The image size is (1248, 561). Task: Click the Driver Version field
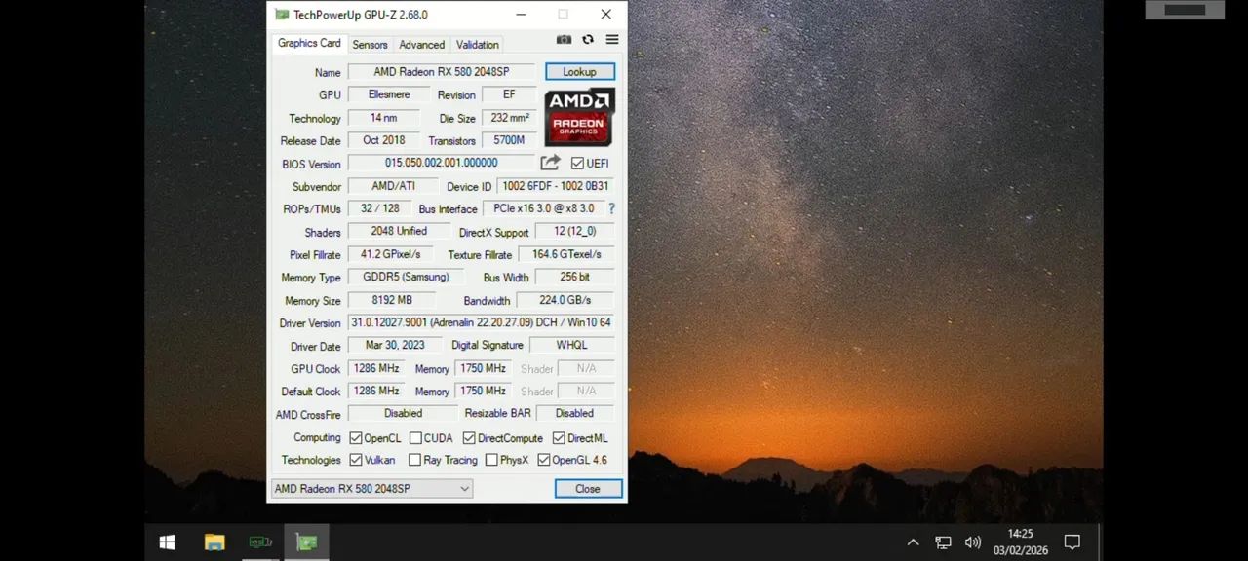point(482,322)
